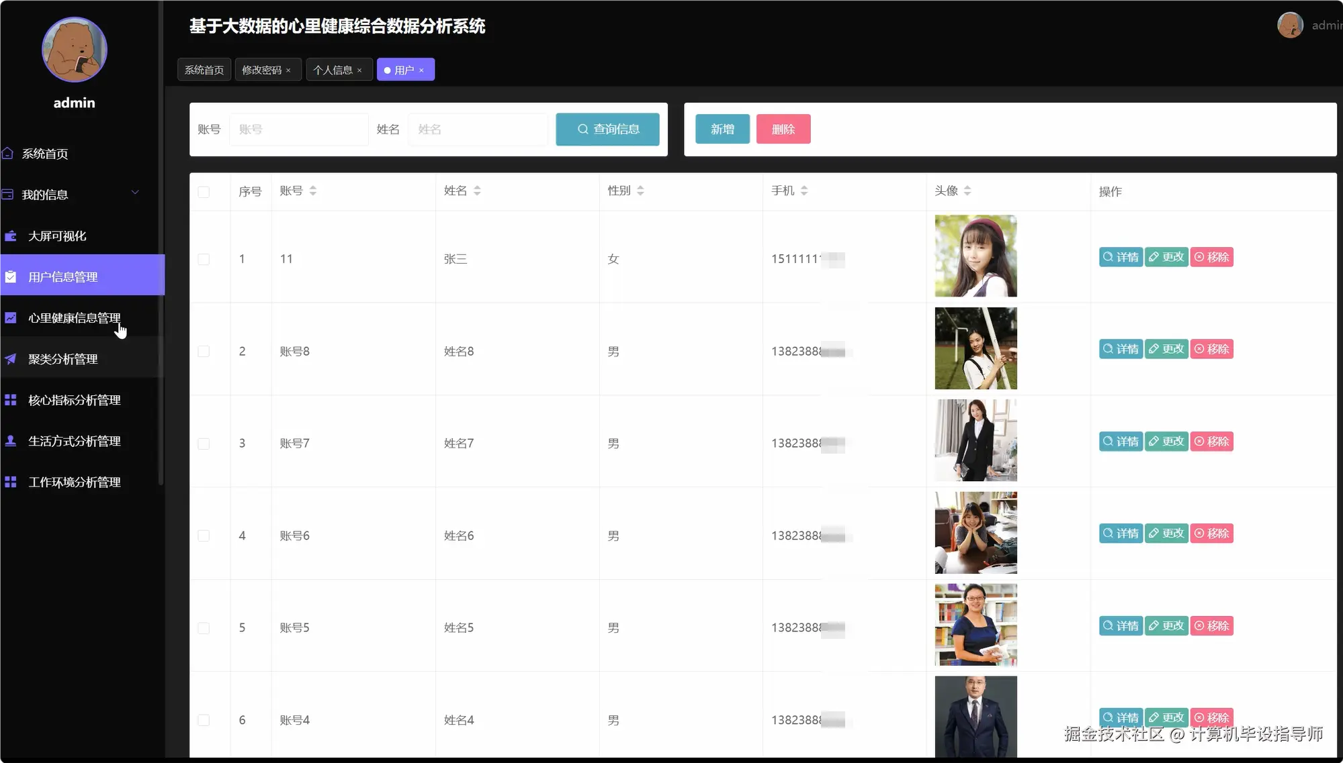View 详情 for 账号8 row
The image size is (1343, 763).
1121,349
